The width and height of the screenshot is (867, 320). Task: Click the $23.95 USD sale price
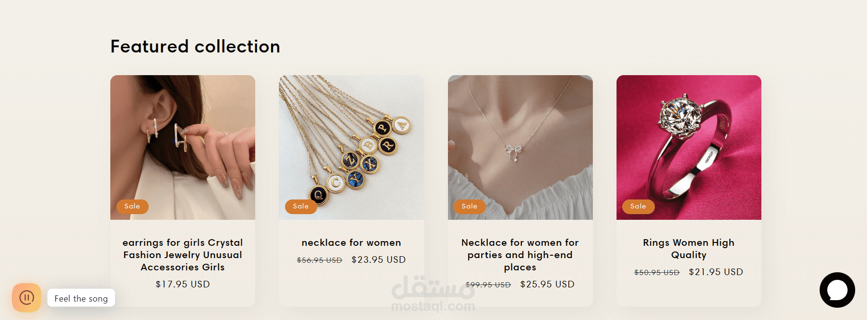click(x=379, y=259)
